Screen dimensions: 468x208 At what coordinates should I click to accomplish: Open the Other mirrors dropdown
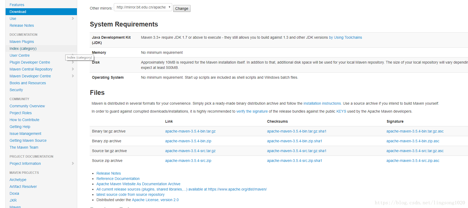(143, 7)
